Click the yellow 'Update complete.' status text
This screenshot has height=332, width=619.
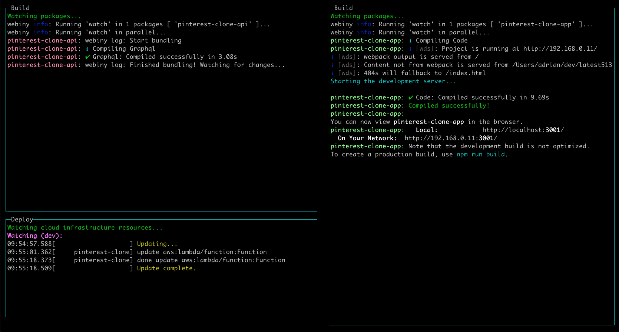pos(166,268)
